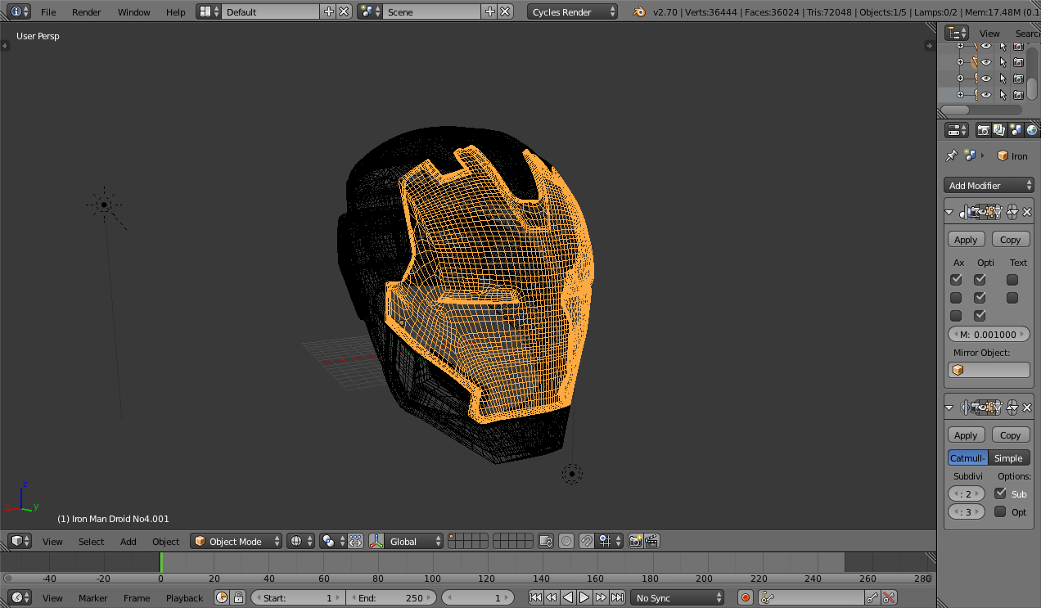Open the No Sync playback dropdown
This screenshot has height=608, width=1041.
point(678,597)
